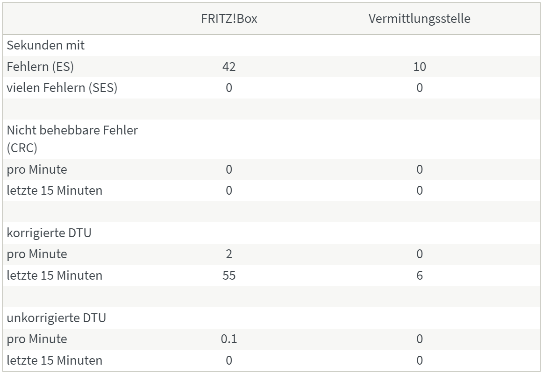Click the FRITZ!Box column header

(229, 19)
